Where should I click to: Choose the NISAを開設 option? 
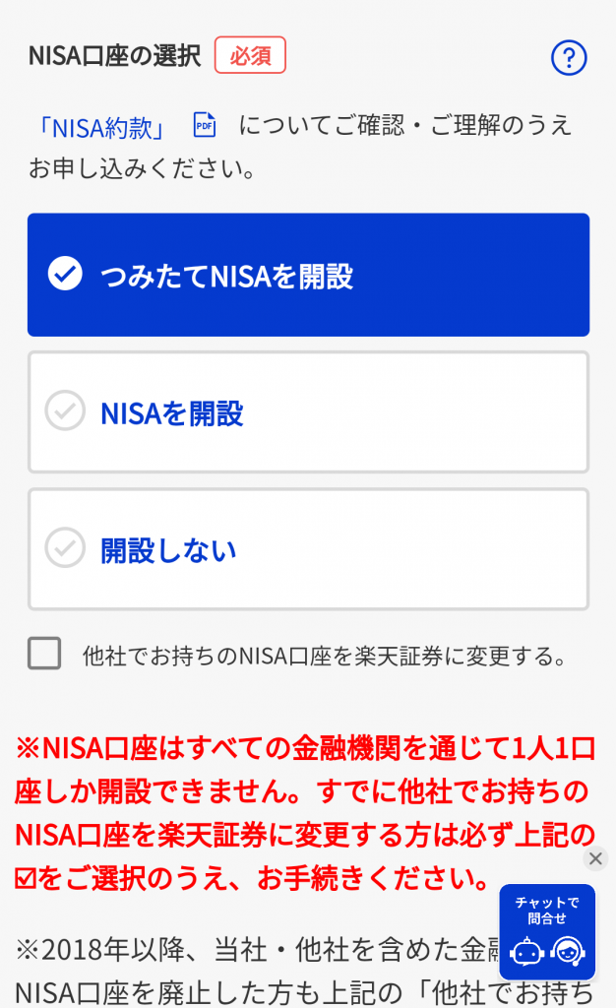point(308,412)
